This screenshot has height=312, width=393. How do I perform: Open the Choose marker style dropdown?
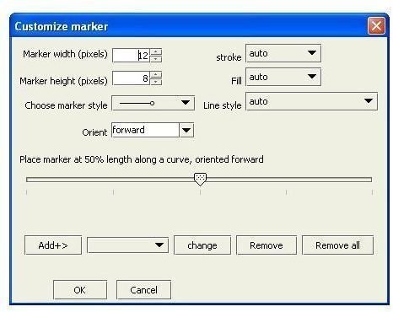pos(153,103)
